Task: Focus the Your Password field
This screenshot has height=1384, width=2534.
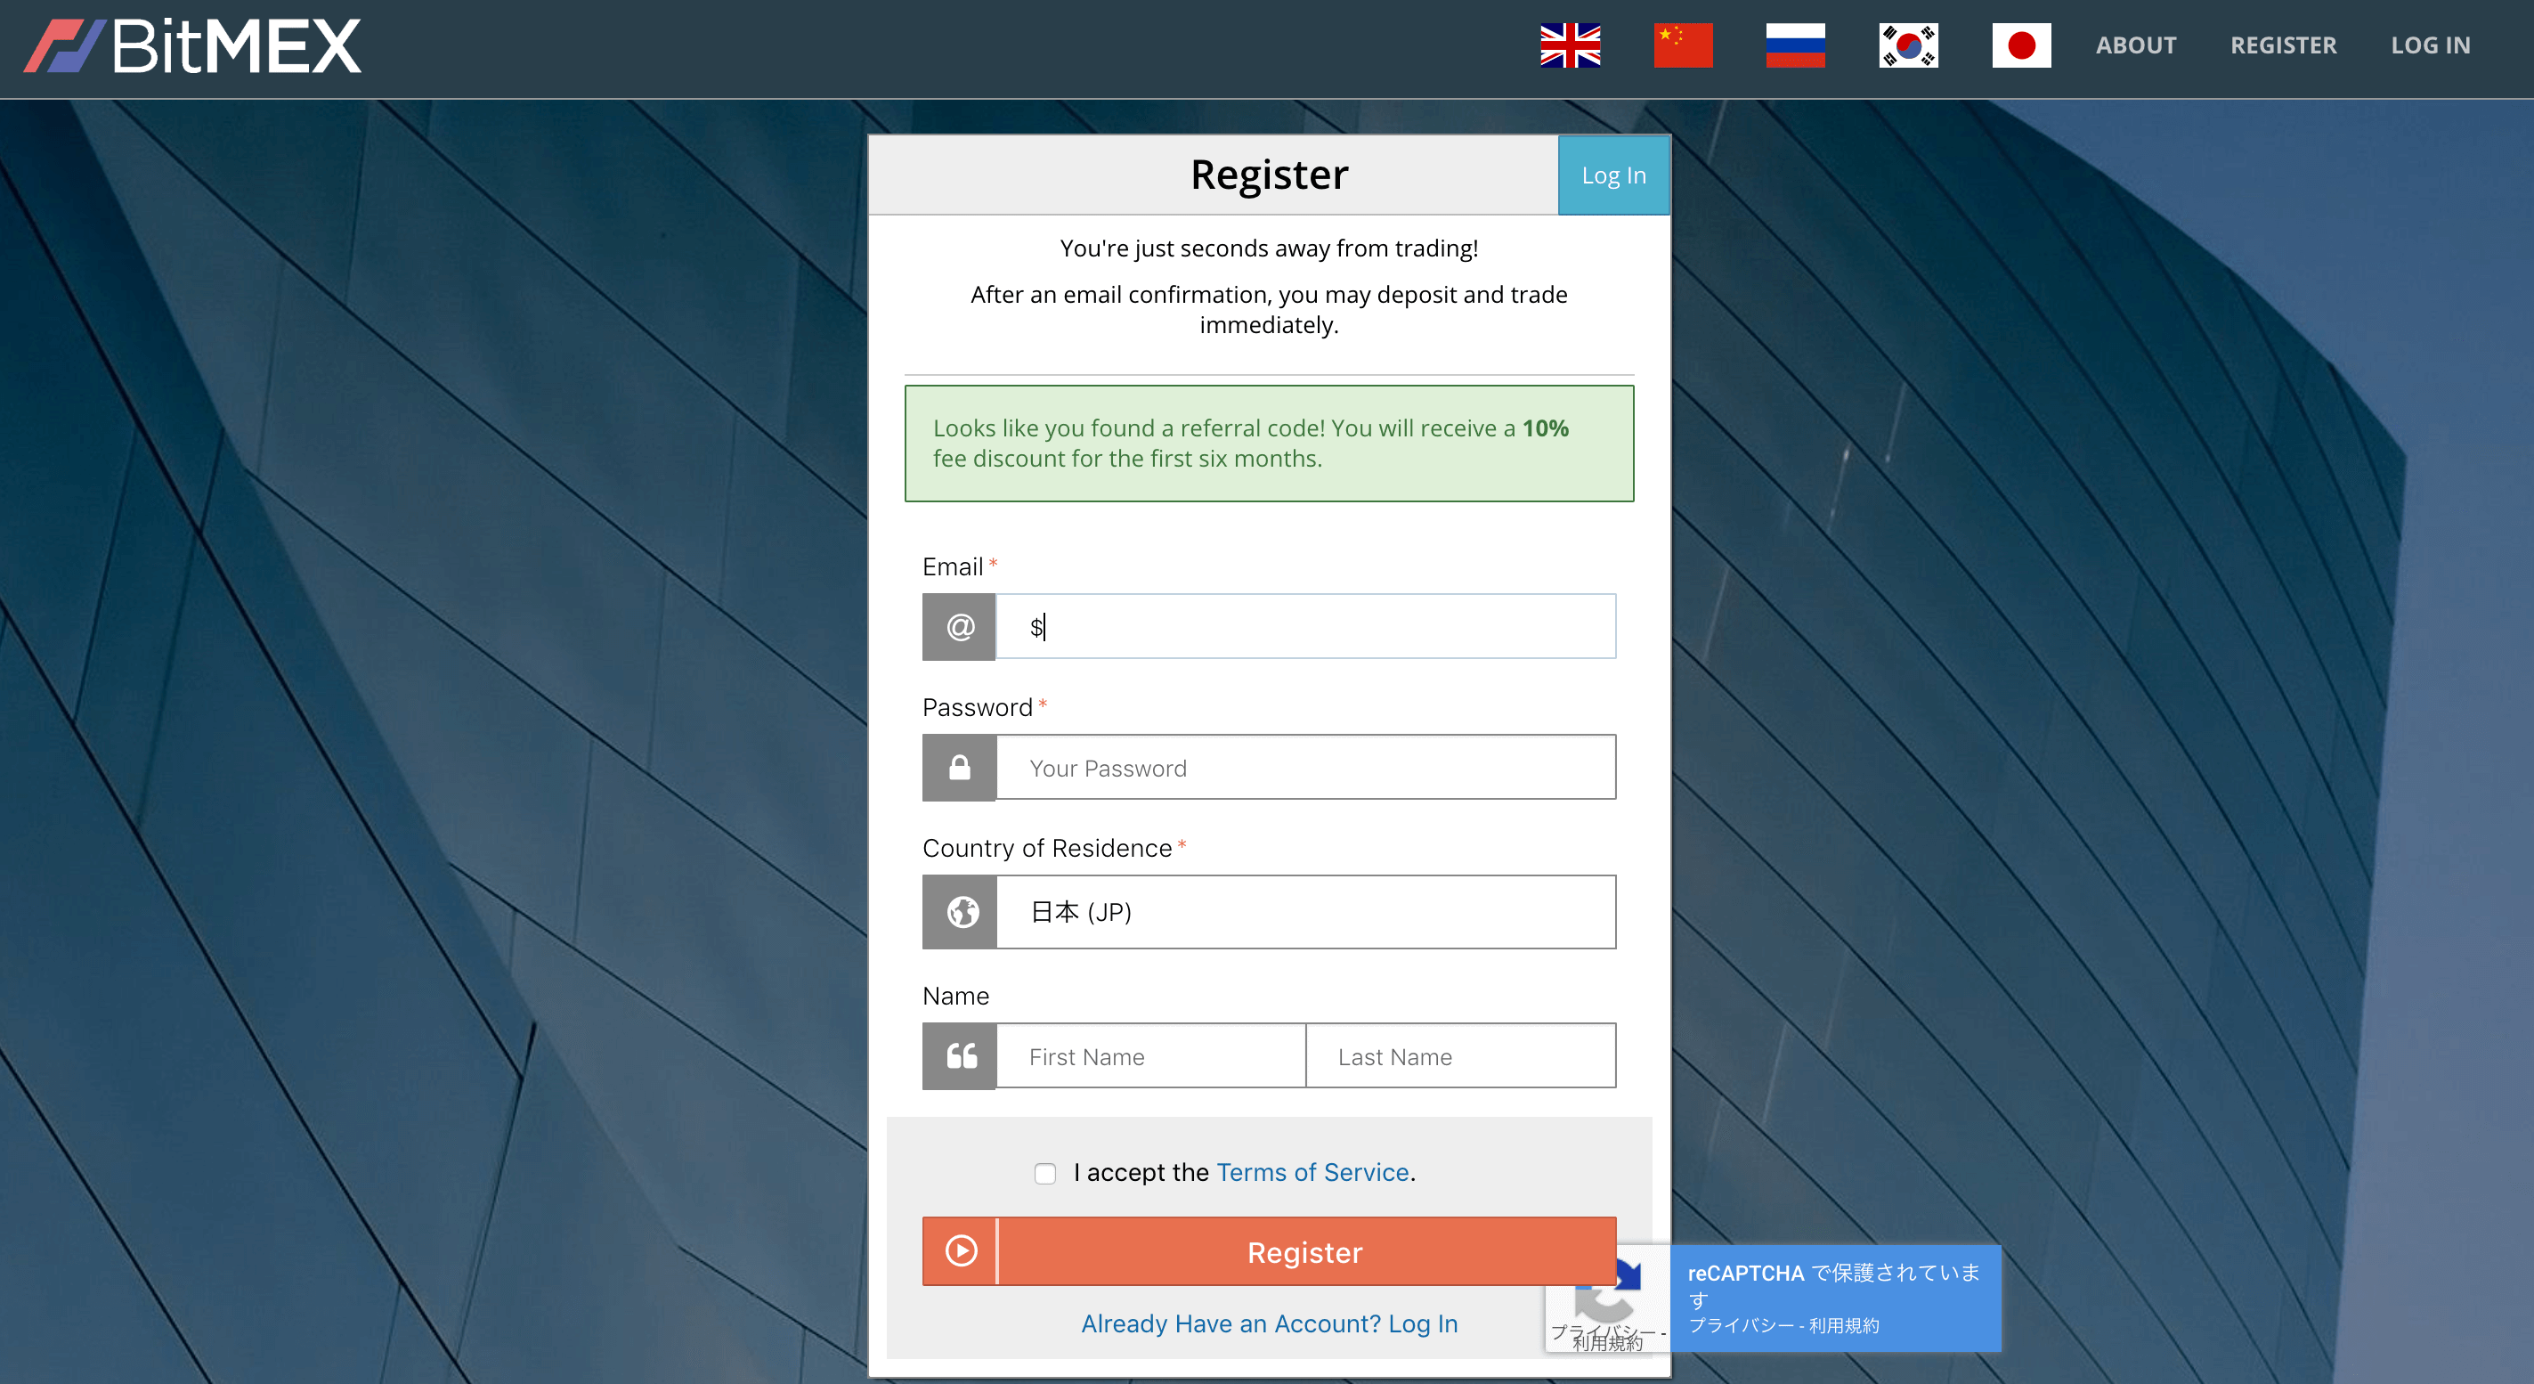Action: click(1305, 767)
